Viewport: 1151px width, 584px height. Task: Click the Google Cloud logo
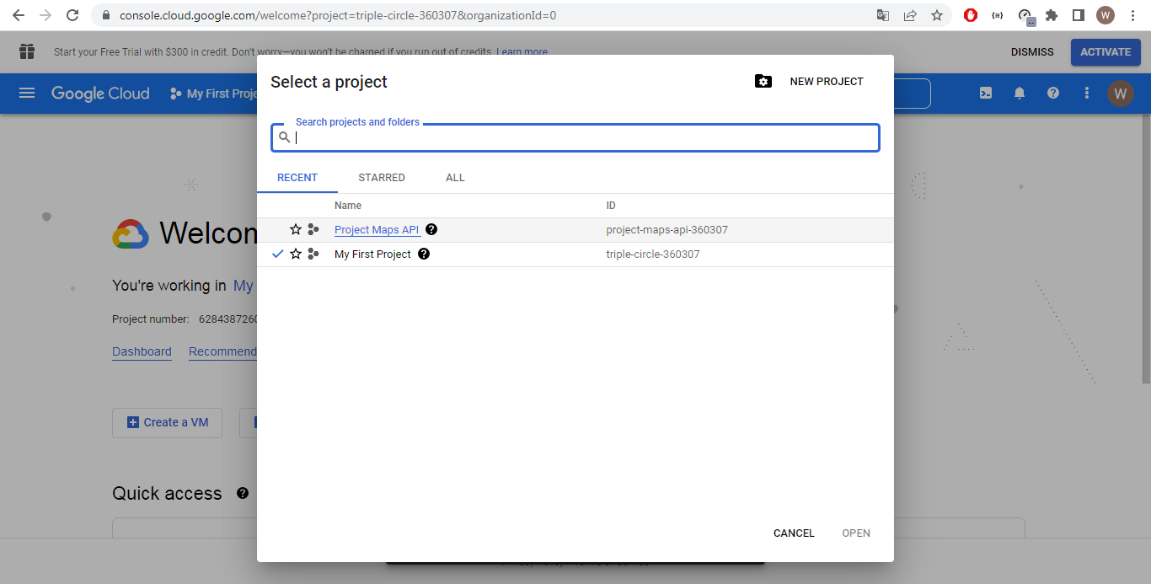click(x=100, y=94)
